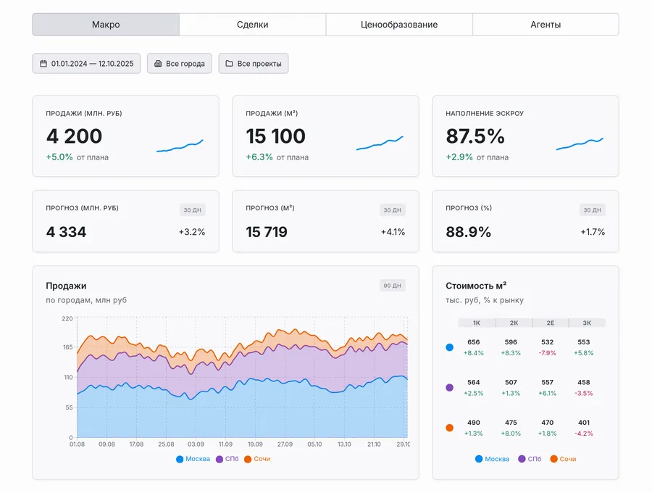Click the sparkline in Продажи (м²) card
The image size is (652, 493).
pos(380,144)
